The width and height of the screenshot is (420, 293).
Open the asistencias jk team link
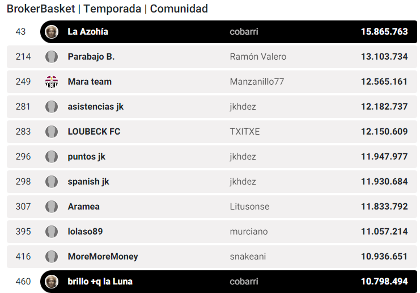point(95,107)
